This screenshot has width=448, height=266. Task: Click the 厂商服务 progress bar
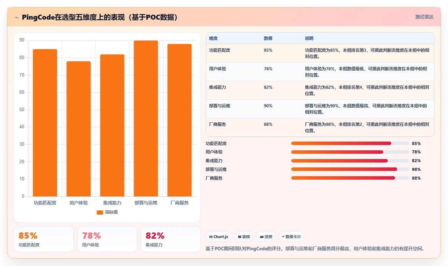pos(350,178)
